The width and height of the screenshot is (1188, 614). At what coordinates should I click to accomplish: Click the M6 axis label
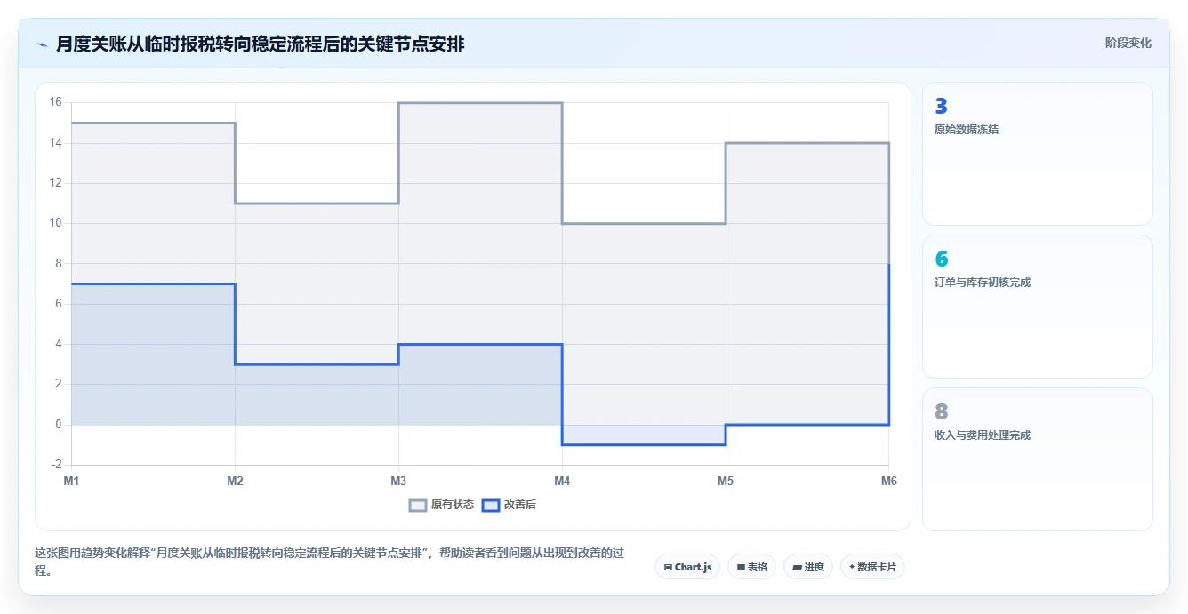889,481
